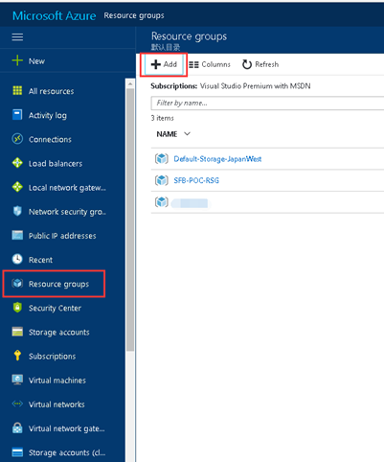Screen dimensions: 384x462
Task: Click Virtual networks icon
Action: click(17, 404)
